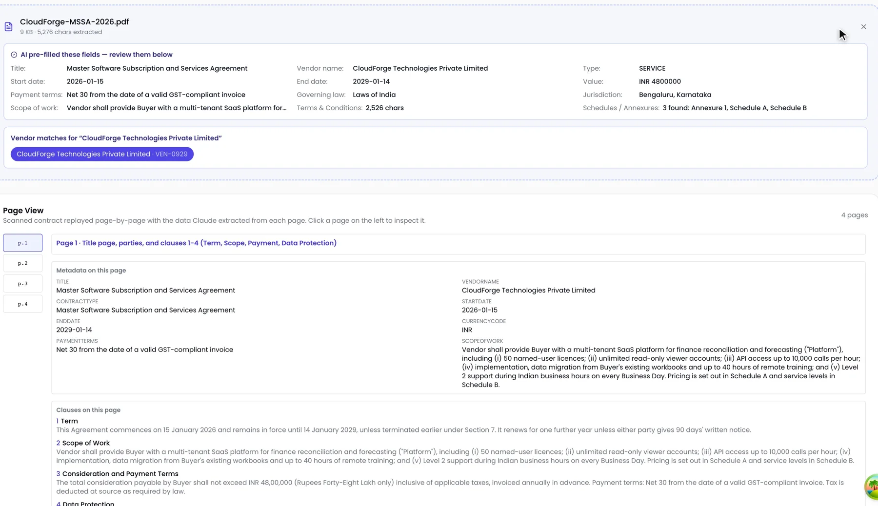Click the SCOPEOFWORK metadata paragraph
The height and width of the screenshot is (506, 878).
pyautogui.click(x=661, y=367)
